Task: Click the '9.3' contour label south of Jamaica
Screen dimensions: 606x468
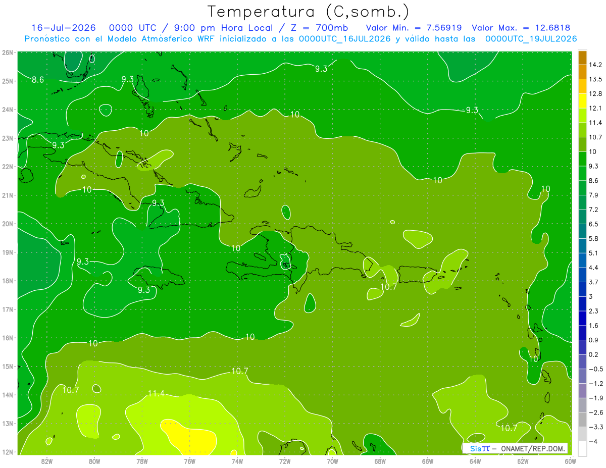Action: click(x=144, y=290)
